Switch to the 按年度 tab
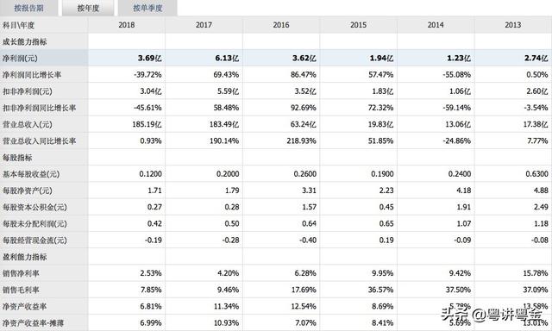The height and width of the screenshot is (331, 552). (88, 8)
